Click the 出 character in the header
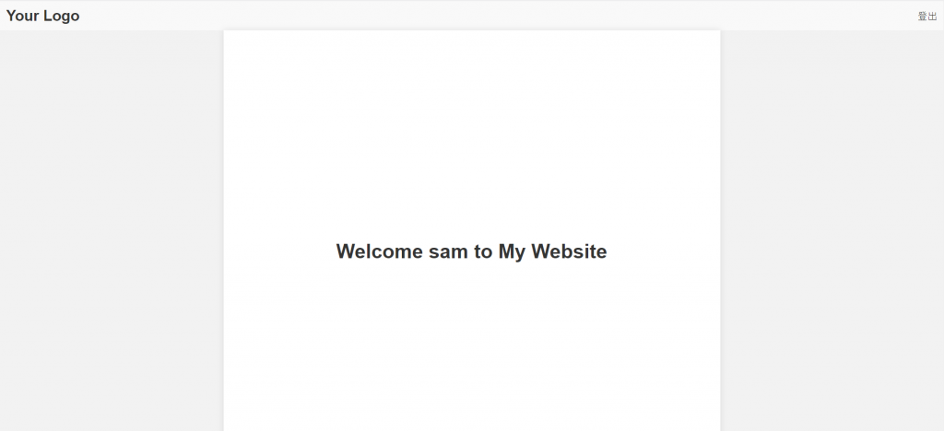Screen dimensions: 944x431 click(x=933, y=17)
